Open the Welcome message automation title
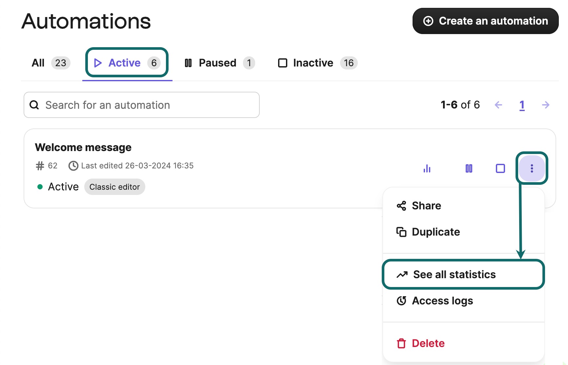568x365 pixels. (83, 147)
